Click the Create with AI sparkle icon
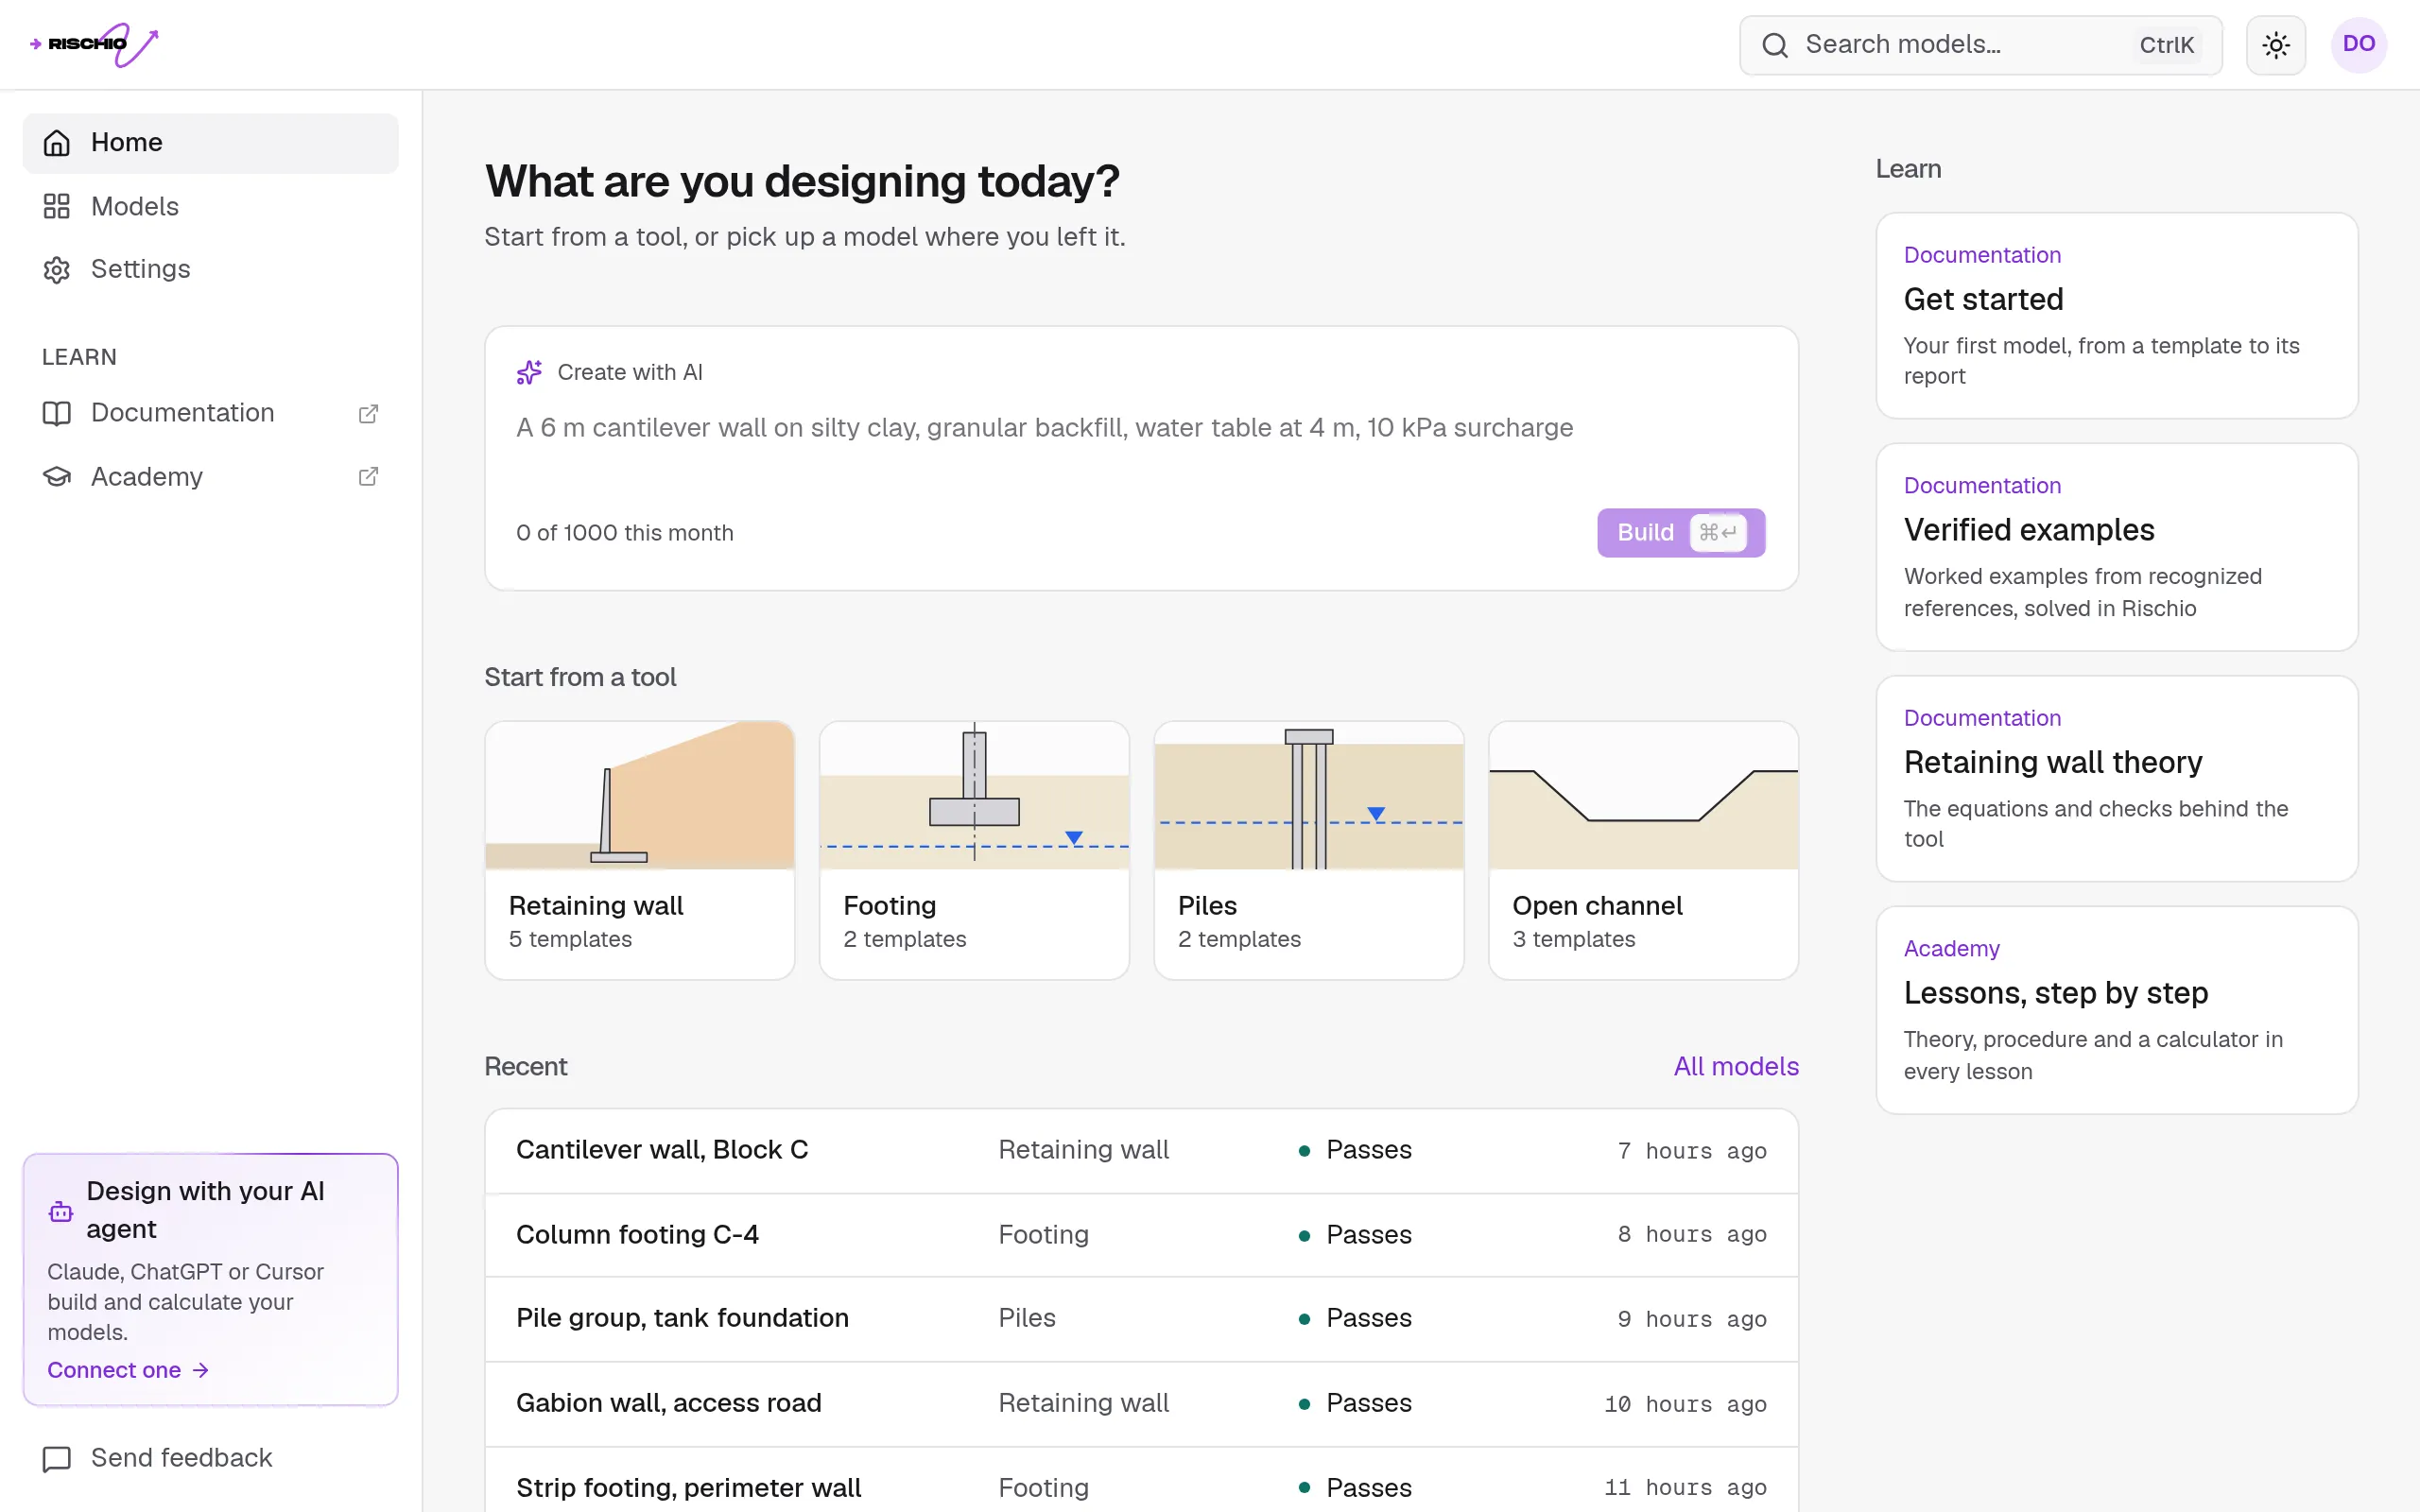2420x1512 pixels. pyautogui.click(x=529, y=372)
